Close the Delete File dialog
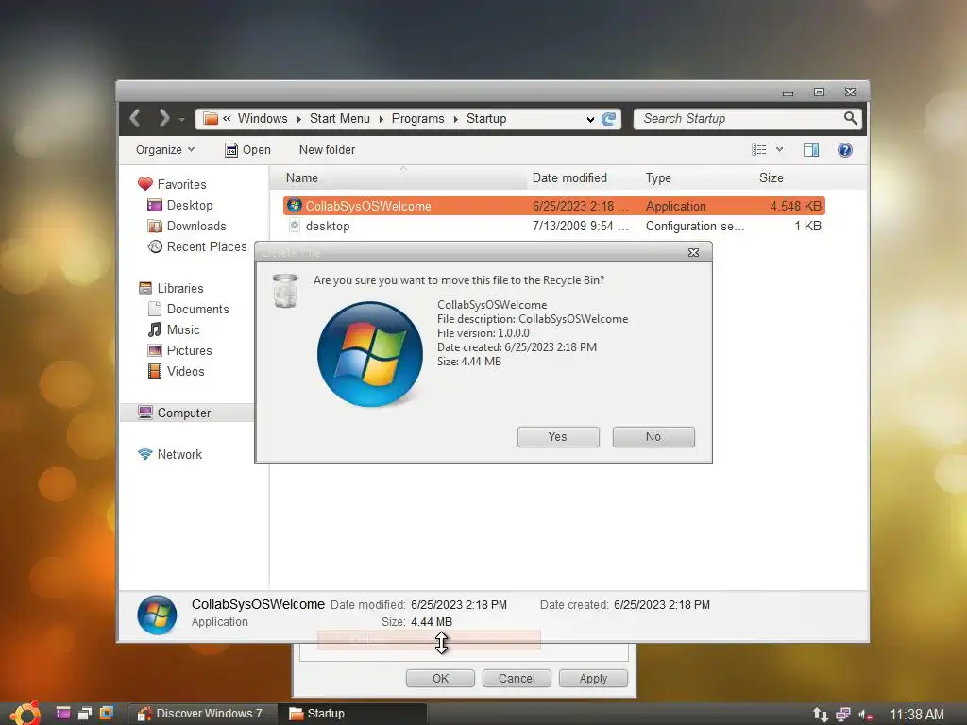Screen dimensions: 967x725 (x=693, y=252)
